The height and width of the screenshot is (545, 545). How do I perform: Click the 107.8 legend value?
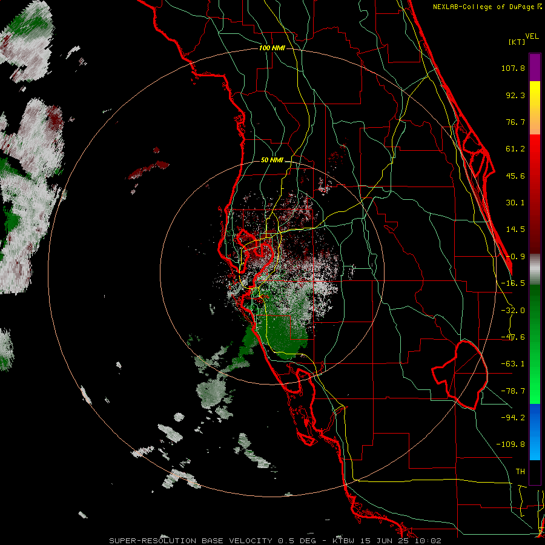513,68
